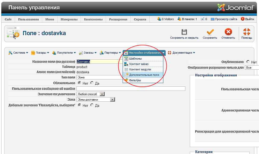Screen dimensions: 259x154
Task: Click the Пользовательское сообщение об ошибке field
Action: tap(131, 88)
